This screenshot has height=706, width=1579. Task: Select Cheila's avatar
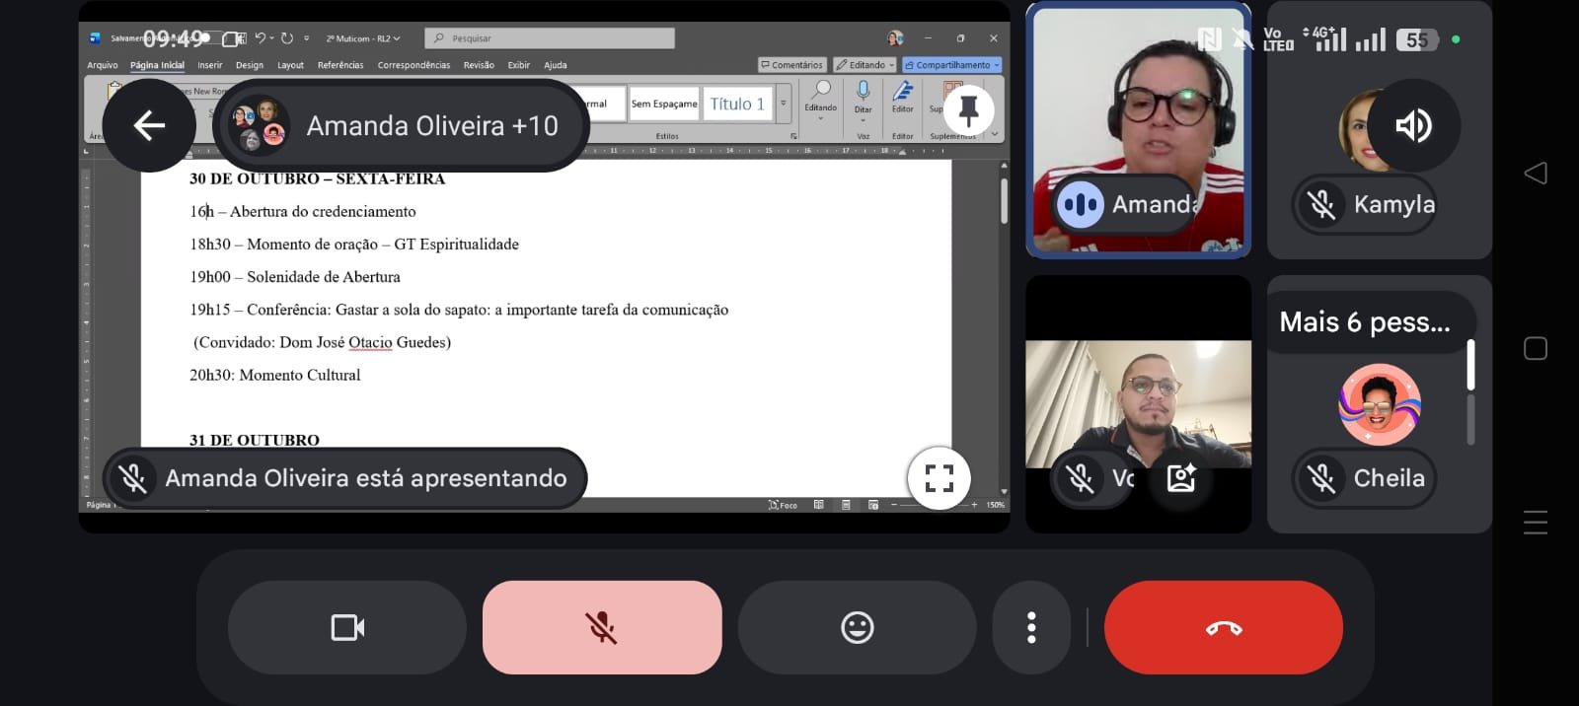1380,404
